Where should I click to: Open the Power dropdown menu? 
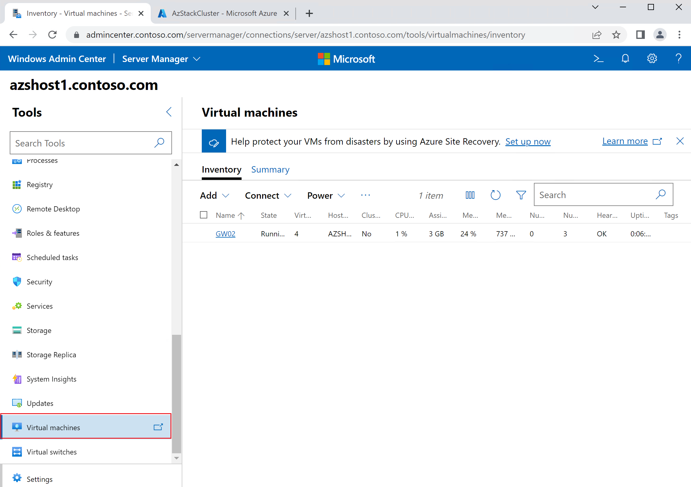pos(326,195)
